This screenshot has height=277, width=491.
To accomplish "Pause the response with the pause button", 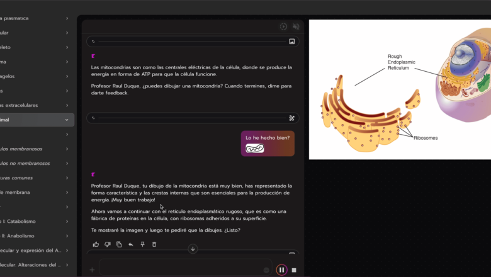I will point(281,270).
